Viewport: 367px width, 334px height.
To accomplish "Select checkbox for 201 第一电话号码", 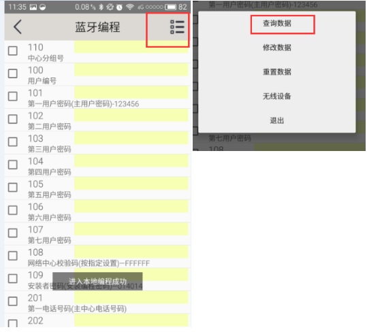I will click(13, 301).
